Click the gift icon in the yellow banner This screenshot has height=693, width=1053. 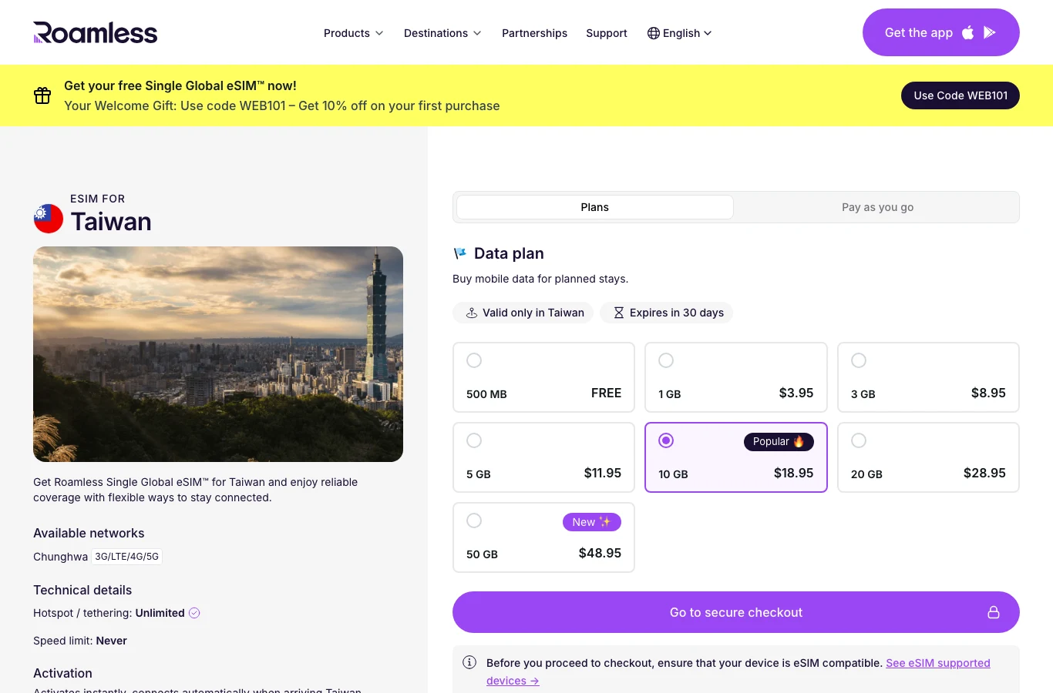(x=42, y=95)
